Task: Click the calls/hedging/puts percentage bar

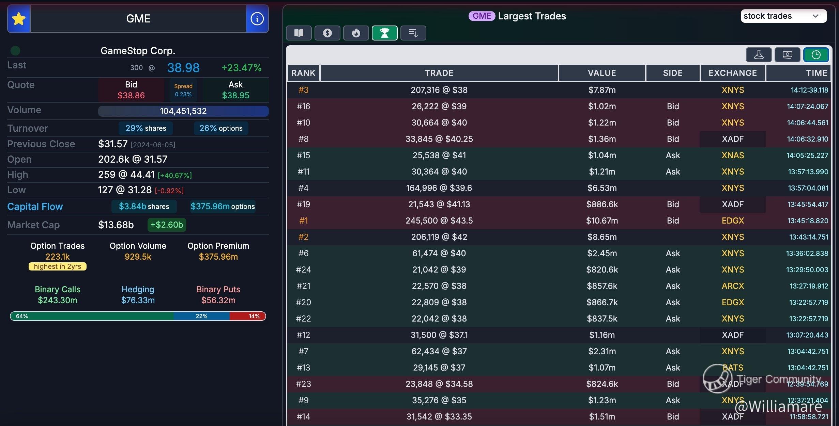Action: [x=138, y=316]
